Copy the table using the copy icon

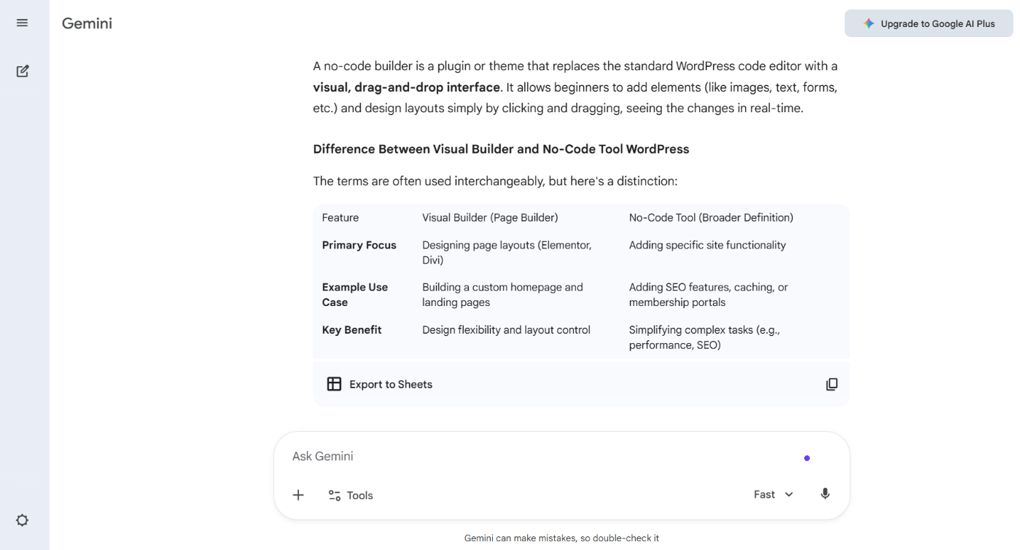coord(831,385)
